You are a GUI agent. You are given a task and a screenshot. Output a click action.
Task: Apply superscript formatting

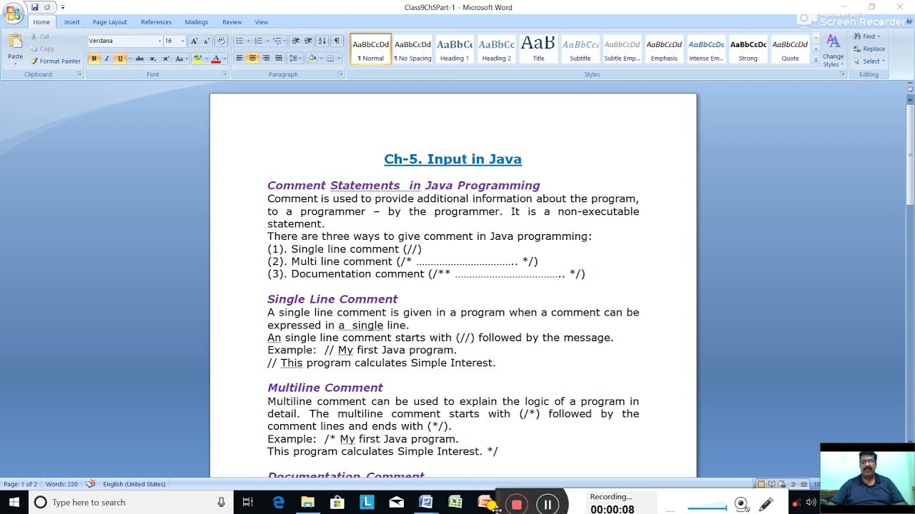click(x=166, y=59)
